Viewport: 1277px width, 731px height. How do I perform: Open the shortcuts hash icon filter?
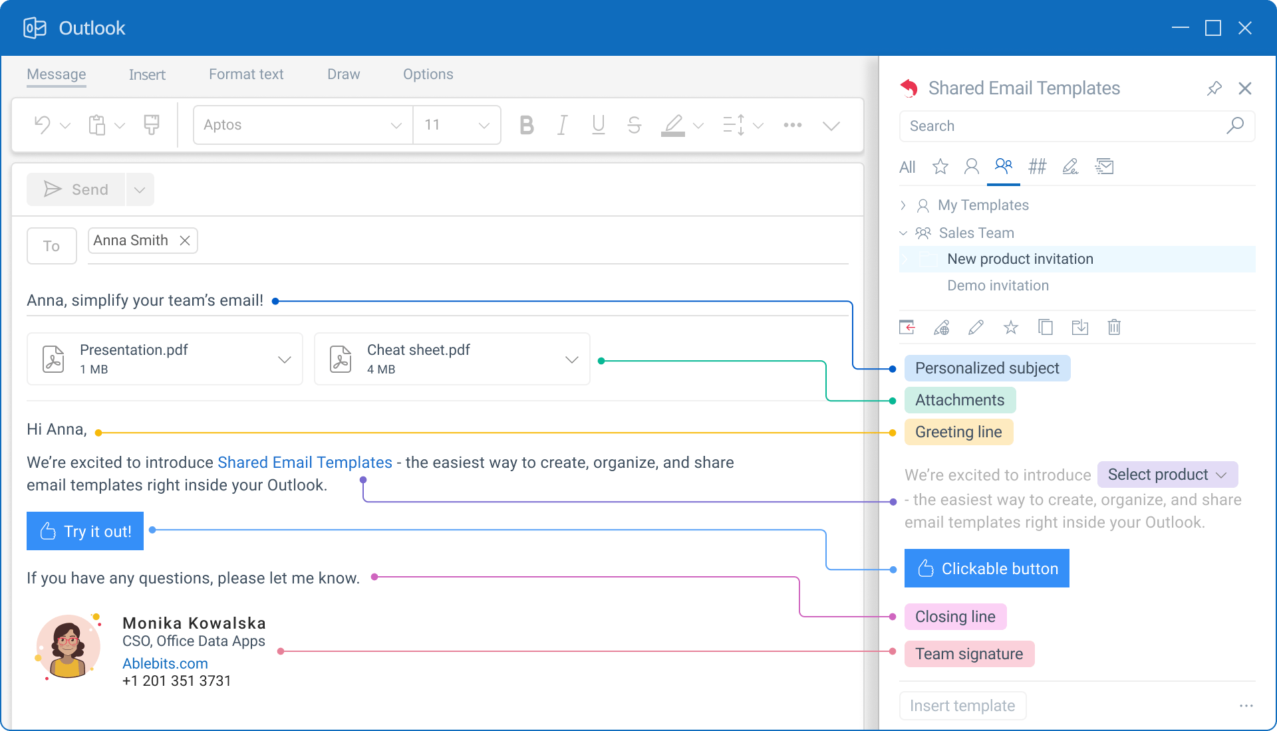pyautogui.click(x=1038, y=166)
